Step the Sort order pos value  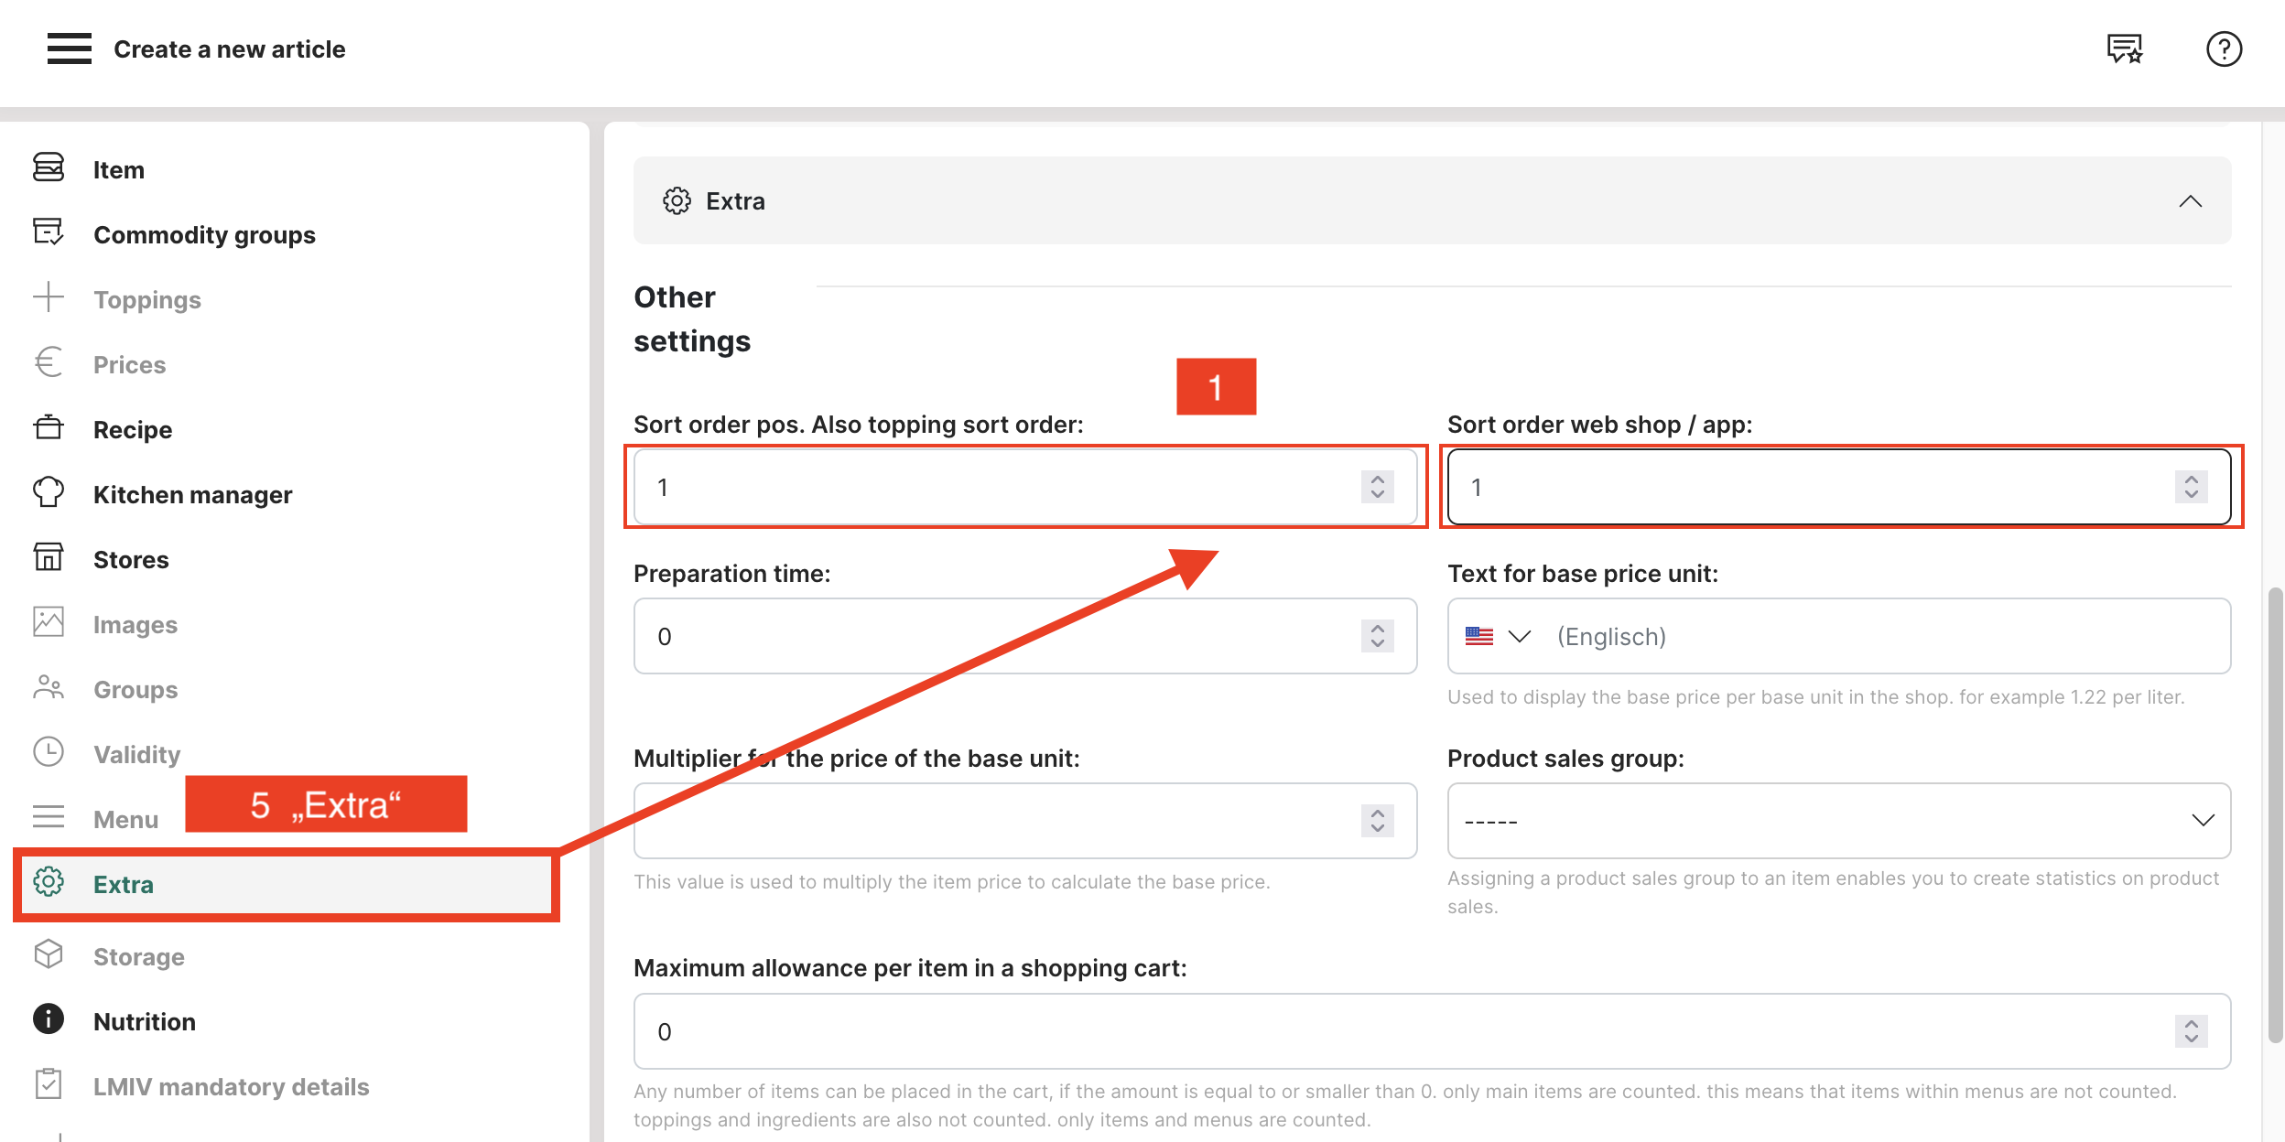[1377, 487]
